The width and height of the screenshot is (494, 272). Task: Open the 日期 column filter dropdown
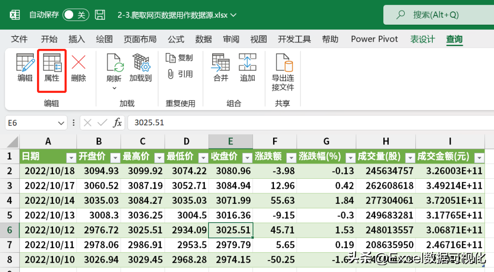(x=71, y=158)
